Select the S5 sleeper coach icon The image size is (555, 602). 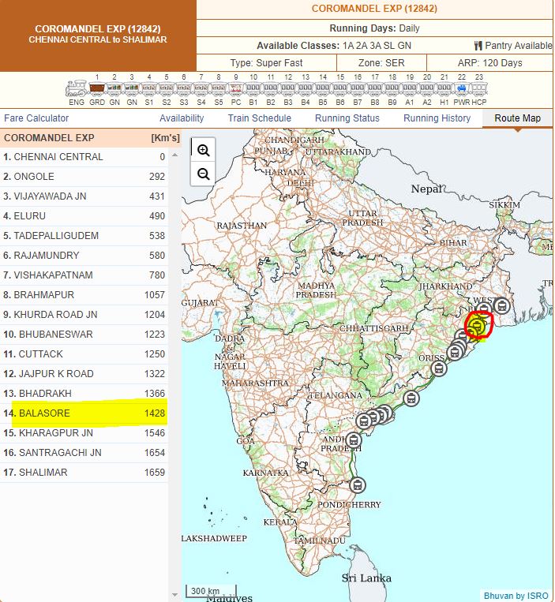pyautogui.click(x=219, y=88)
